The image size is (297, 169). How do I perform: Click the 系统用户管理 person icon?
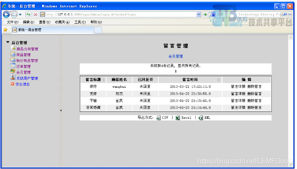click(13, 77)
